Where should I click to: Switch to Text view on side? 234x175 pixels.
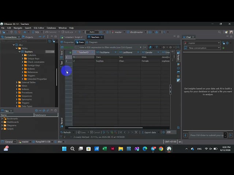pos(62,64)
